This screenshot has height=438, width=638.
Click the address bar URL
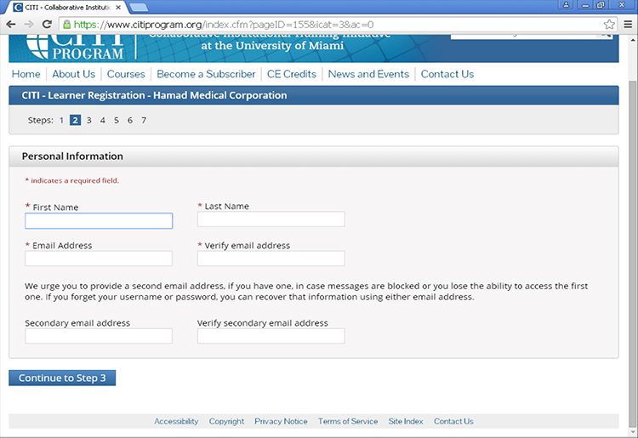[x=224, y=25]
